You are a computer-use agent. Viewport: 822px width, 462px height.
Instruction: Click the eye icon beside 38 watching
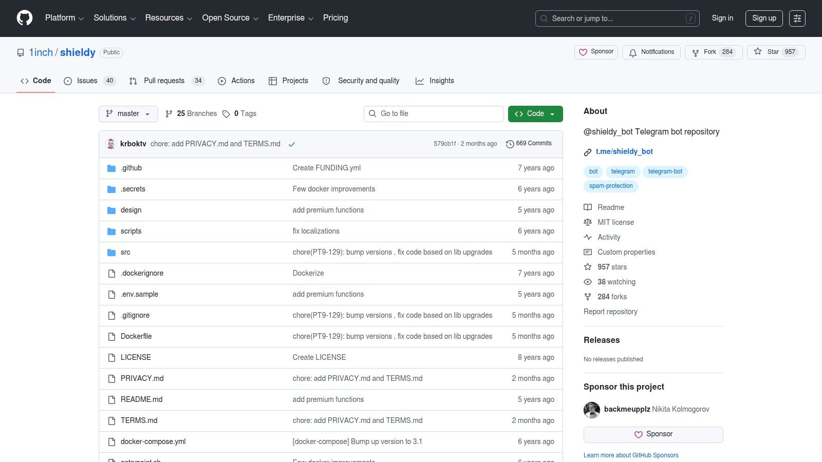pos(588,282)
